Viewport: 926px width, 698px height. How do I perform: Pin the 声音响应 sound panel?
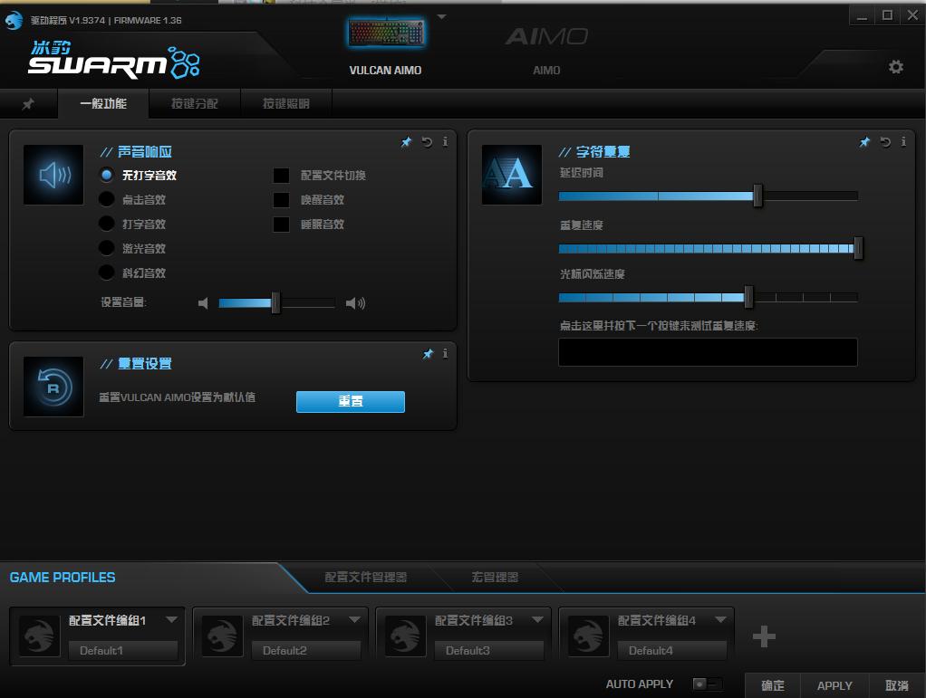(406, 142)
